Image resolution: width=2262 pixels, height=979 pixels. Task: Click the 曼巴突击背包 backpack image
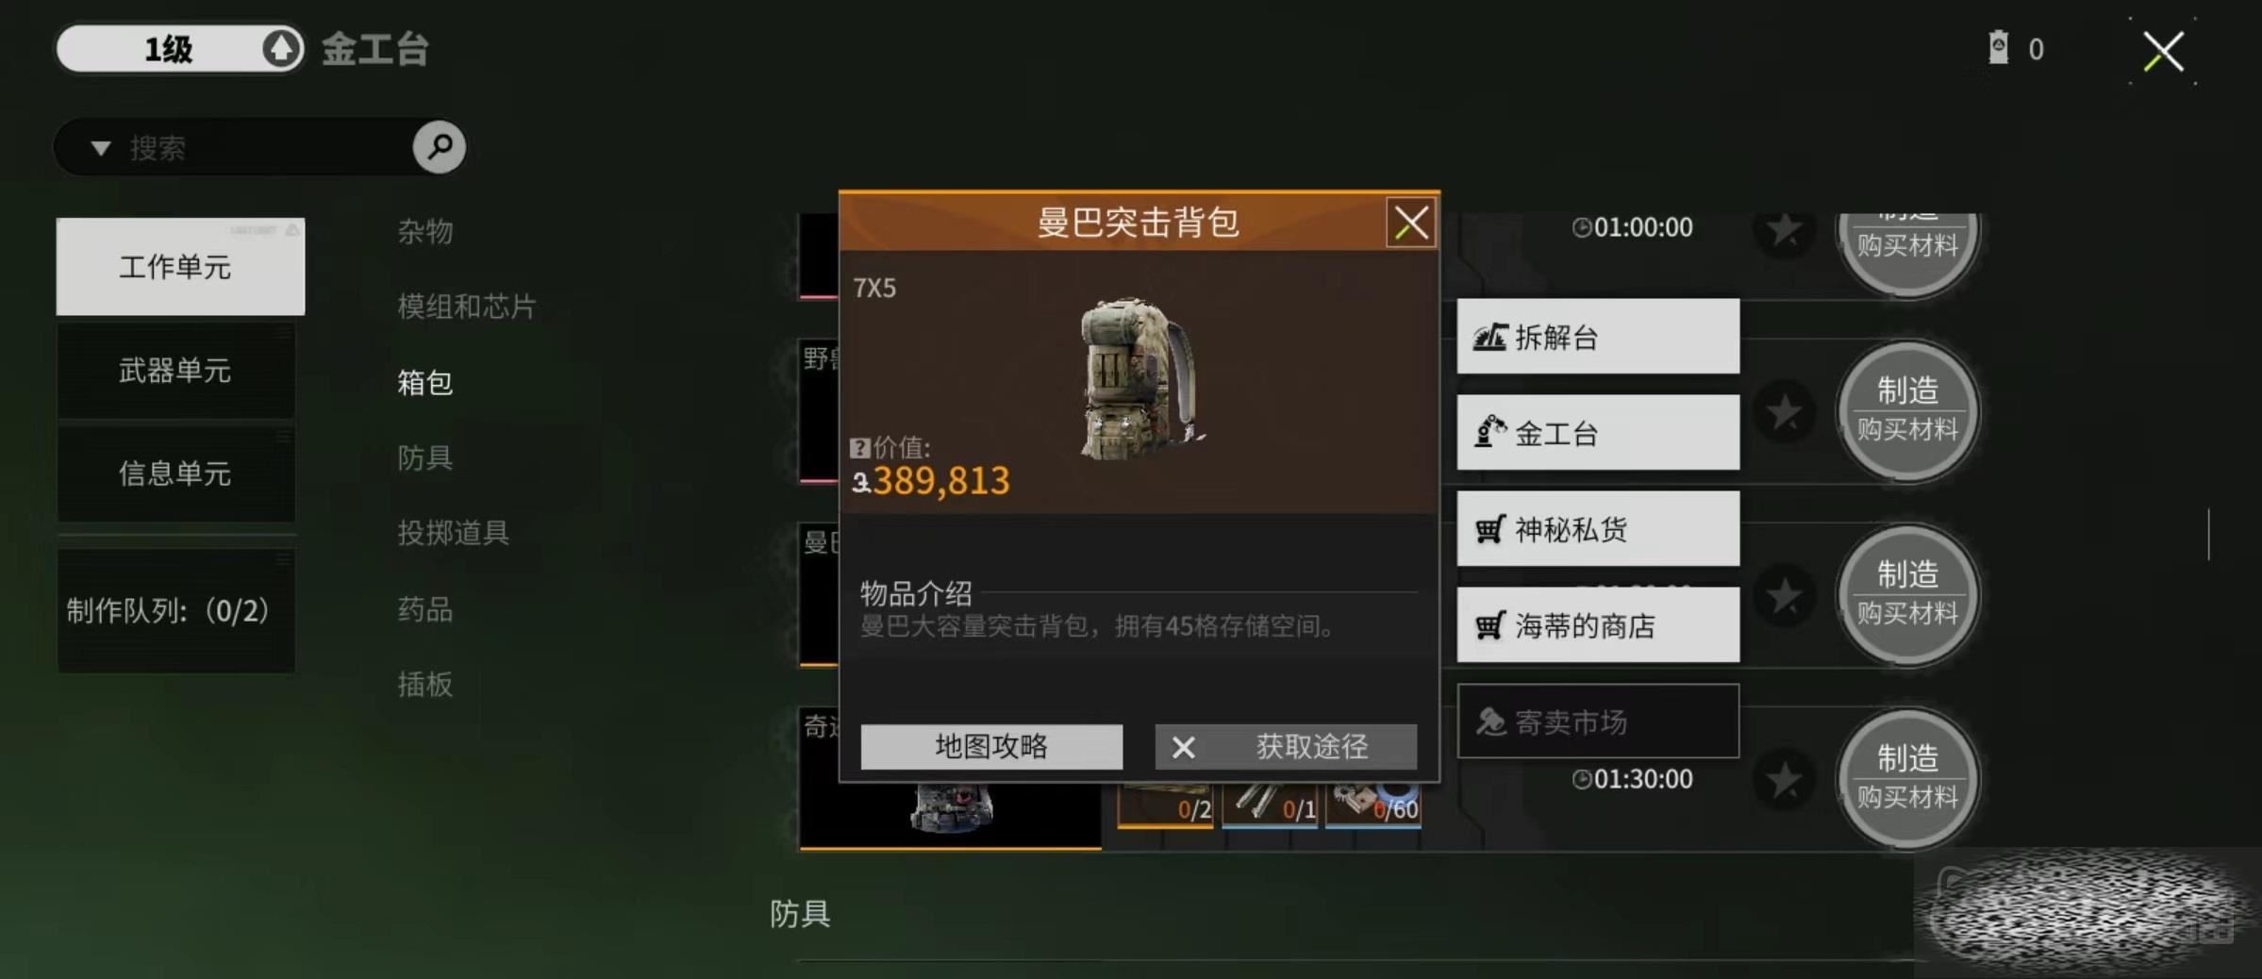(x=1139, y=379)
